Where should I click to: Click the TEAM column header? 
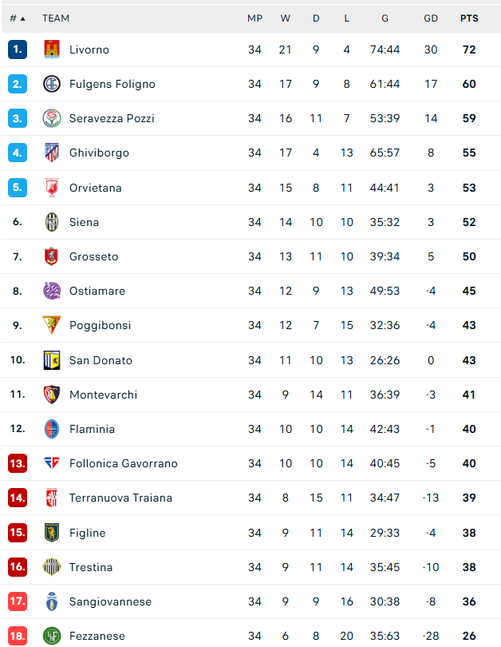click(56, 18)
